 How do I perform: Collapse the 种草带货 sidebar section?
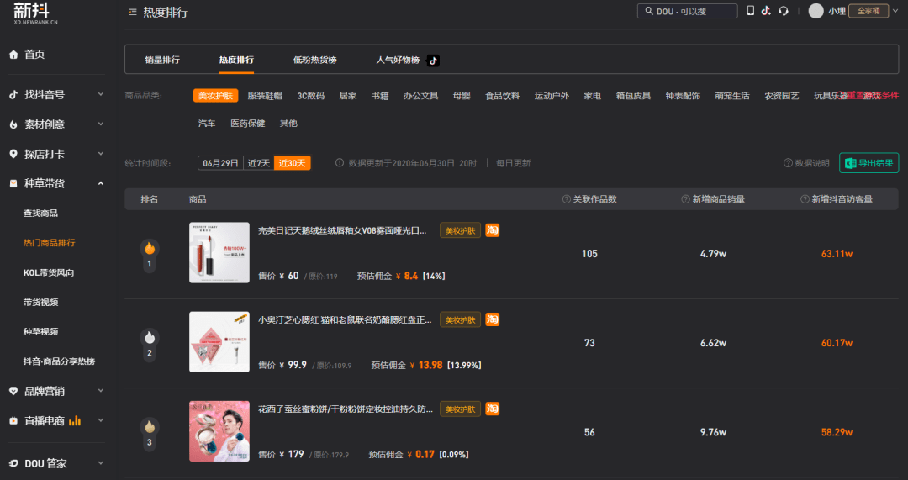coord(101,183)
